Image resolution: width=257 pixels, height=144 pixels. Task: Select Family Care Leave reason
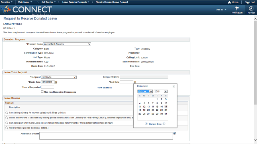tap(6, 123)
